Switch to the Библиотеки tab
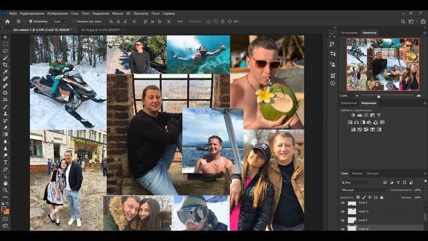Screen dimensions: 428x241 pos(349,103)
